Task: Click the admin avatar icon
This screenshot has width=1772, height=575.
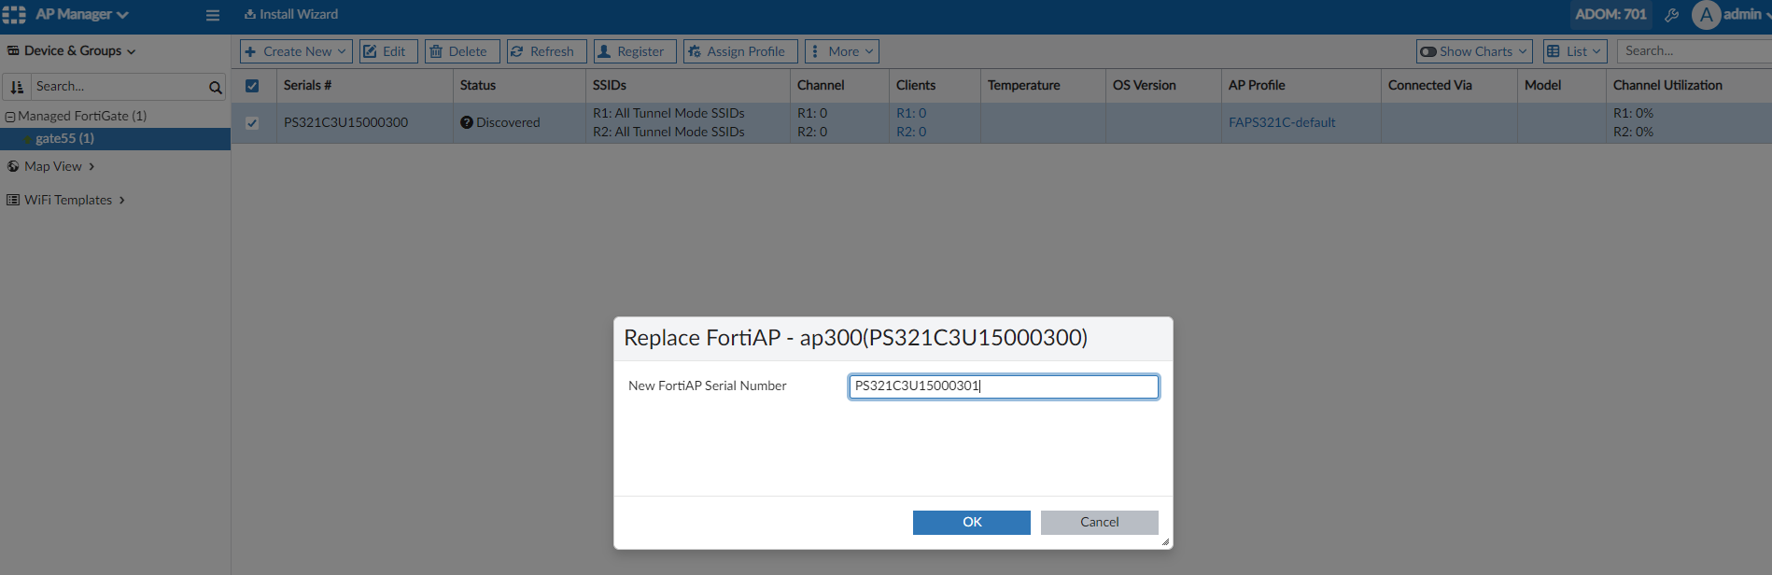Action: tap(1706, 15)
